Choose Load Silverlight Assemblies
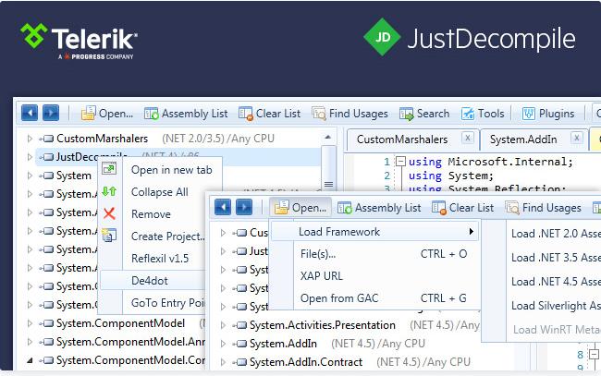Viewport: 601px width, 376px height. click(556, 306)
